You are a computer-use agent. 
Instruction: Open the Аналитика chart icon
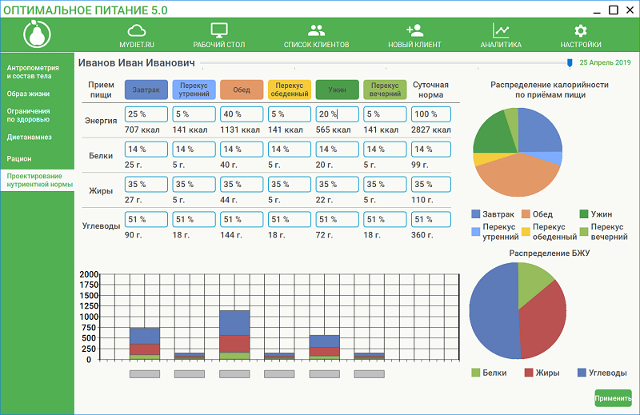501,30
